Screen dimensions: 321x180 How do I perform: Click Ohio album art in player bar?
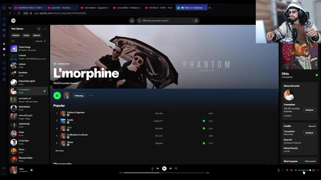pyautogui.click(x=14, y=170)
